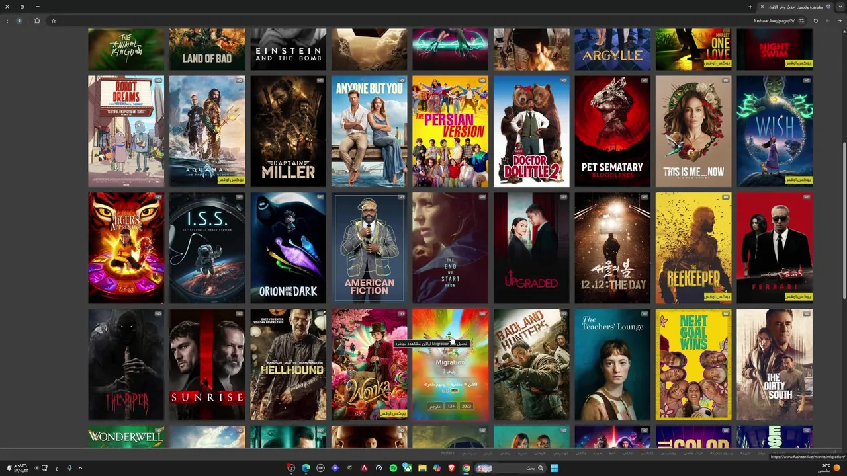Open the clock and date in taskbar
This screenshot has width=847, height=476.
(21, 468)
